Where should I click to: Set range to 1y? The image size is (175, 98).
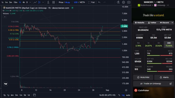pyautogui.click(x=8, y=95)
